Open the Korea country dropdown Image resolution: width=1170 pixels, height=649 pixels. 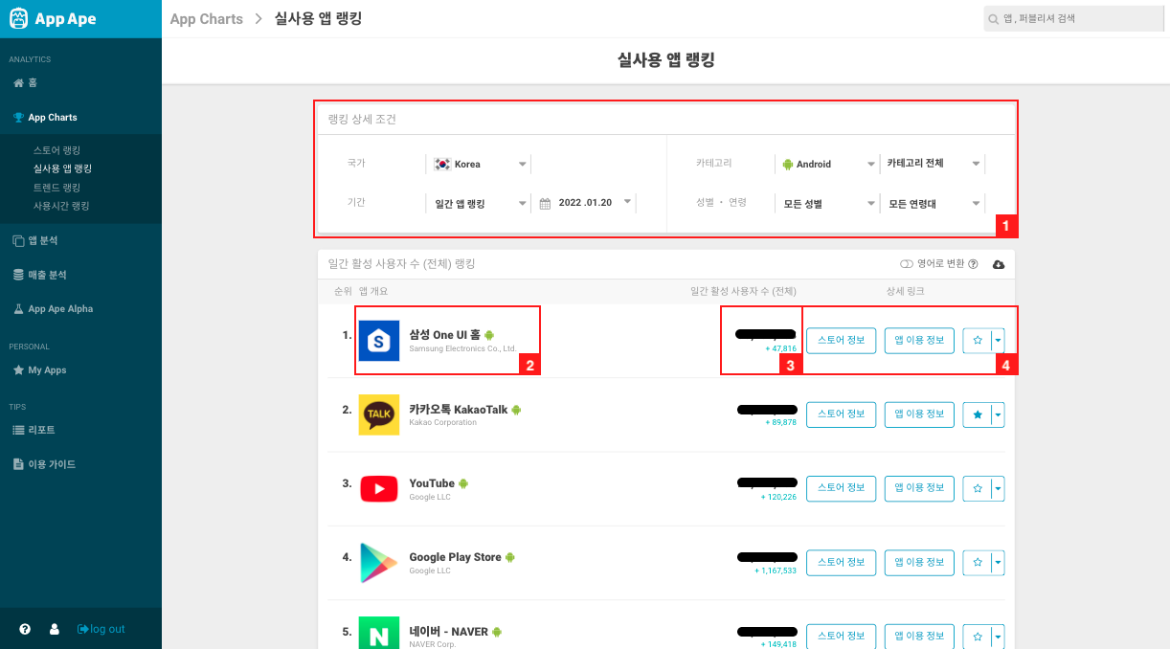tap(480, 164)
